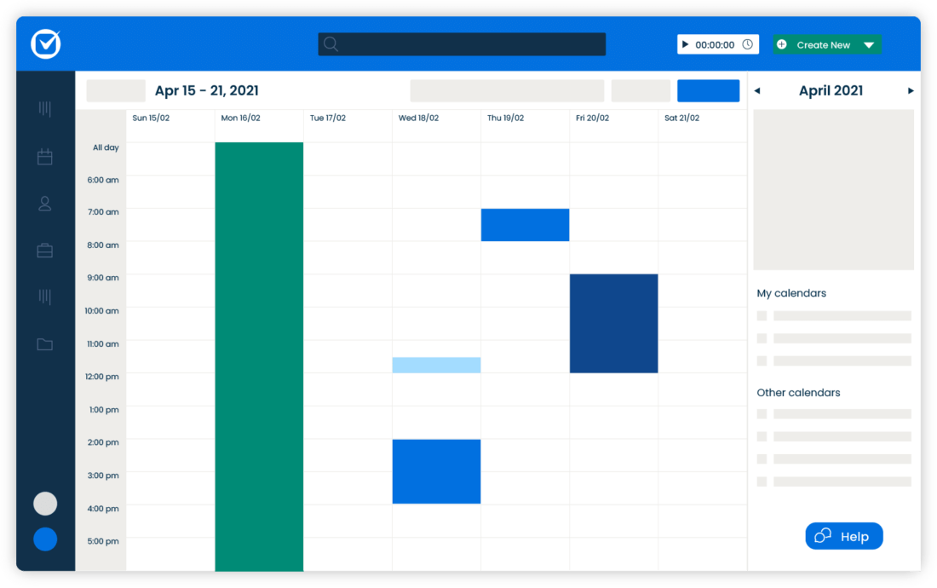Expand the Create New dropdown arrow
The height and width of the screenshot is (588, 937).
869,45
